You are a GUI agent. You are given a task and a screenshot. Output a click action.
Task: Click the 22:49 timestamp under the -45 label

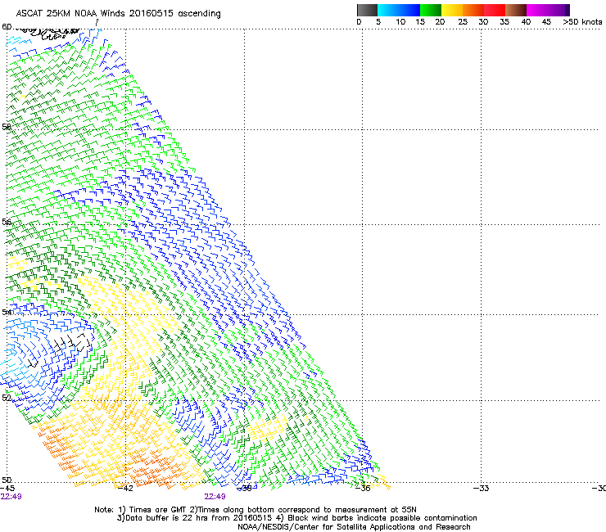coord(11,497)
